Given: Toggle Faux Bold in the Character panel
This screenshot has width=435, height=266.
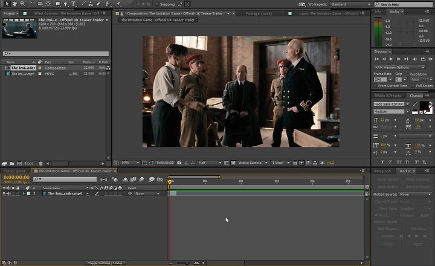Looking at the screenshot, I should 382,162.
